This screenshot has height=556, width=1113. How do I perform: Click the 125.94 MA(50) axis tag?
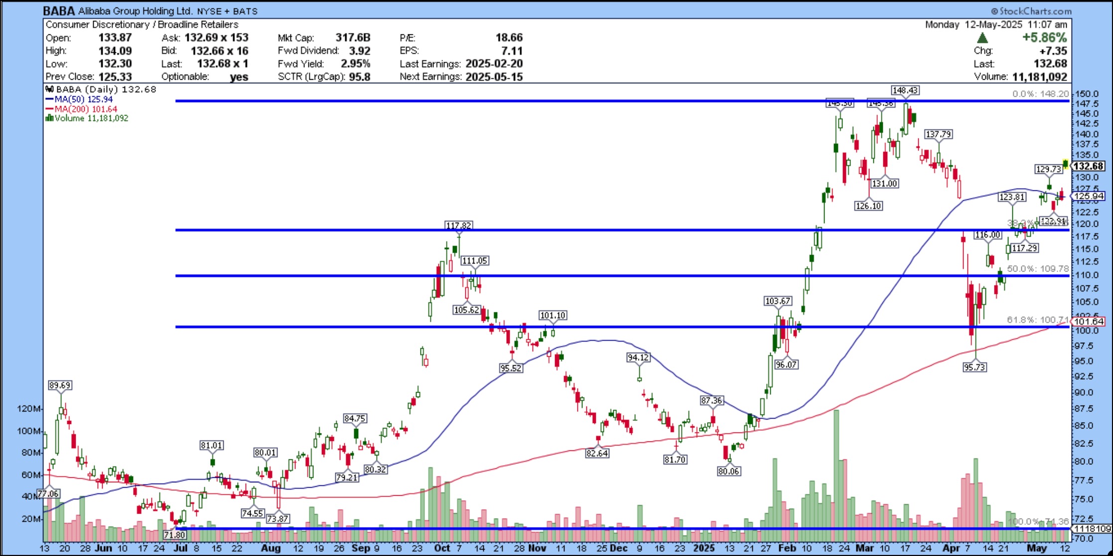[1089, 196]
